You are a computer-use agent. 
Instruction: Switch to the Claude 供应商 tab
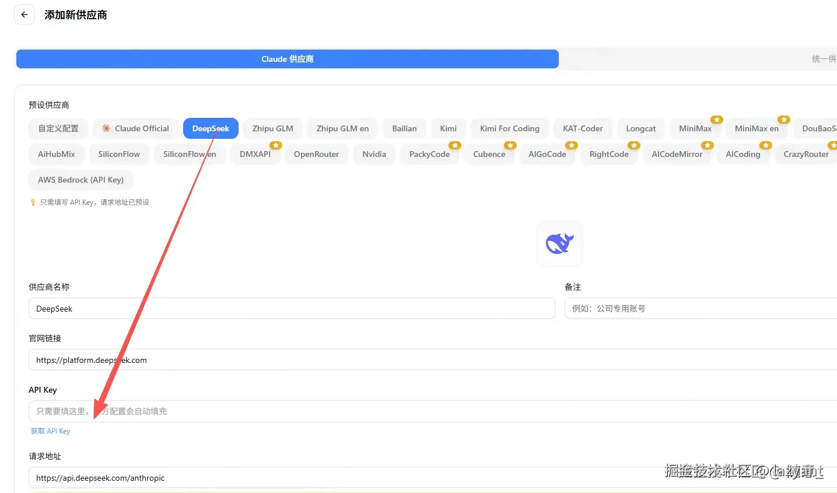coord(288,59)
